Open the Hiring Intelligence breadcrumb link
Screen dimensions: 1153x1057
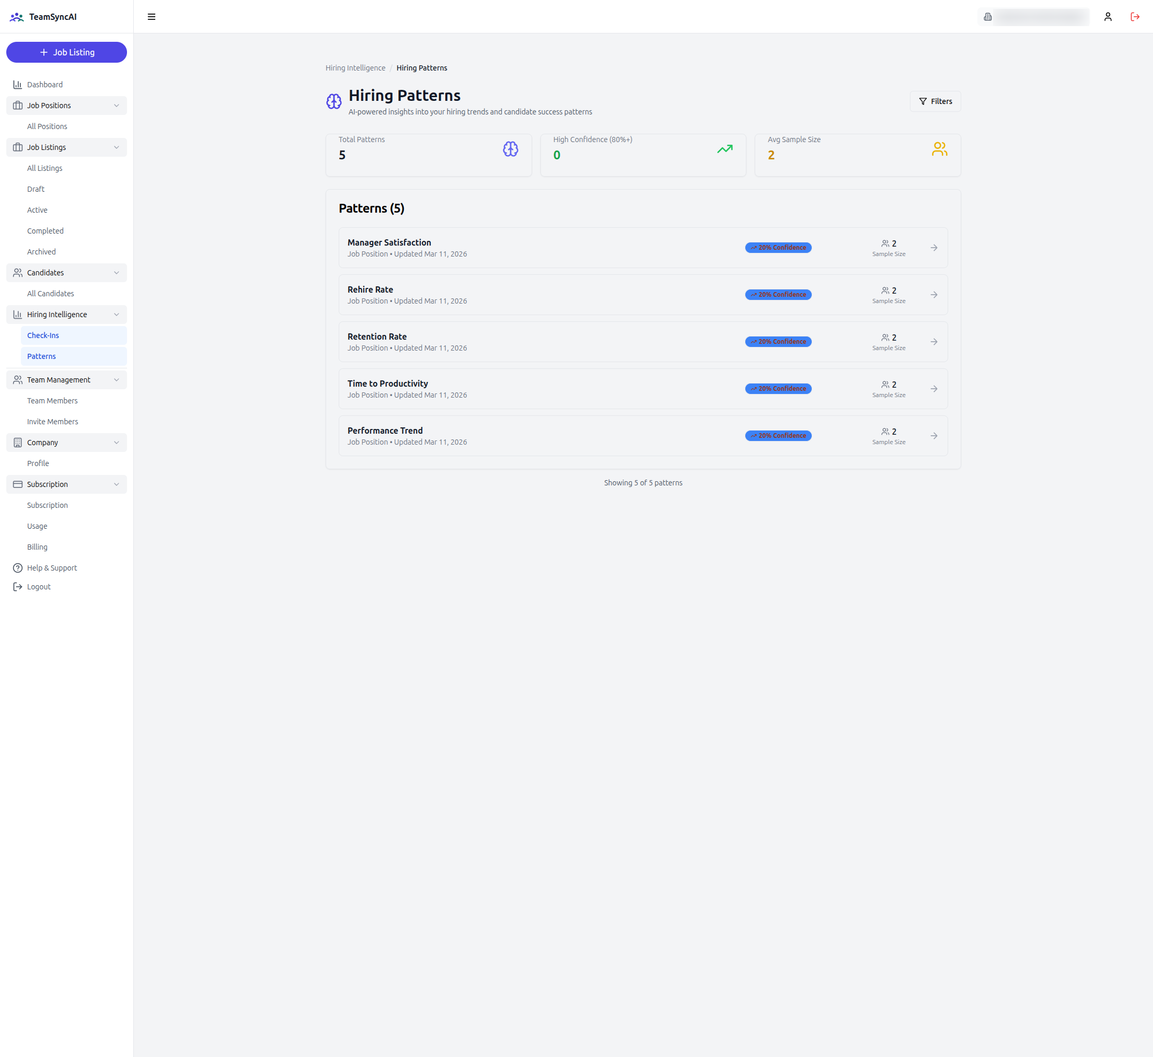[x=355, y=67]
